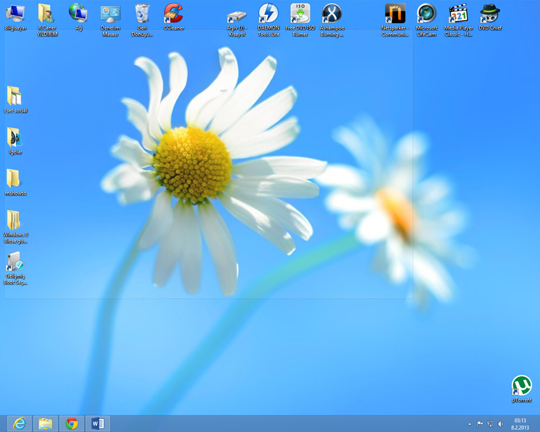The width and height of the screenshot is (540, 432).
Task: Open the volume speaker tray icon
Action: (500, 424)
